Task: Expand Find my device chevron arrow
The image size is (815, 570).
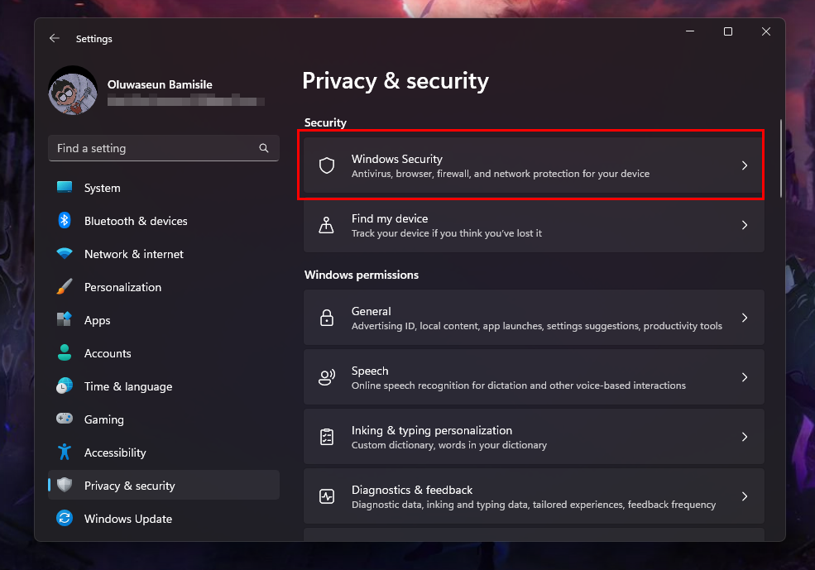Action: pos(744,225)
